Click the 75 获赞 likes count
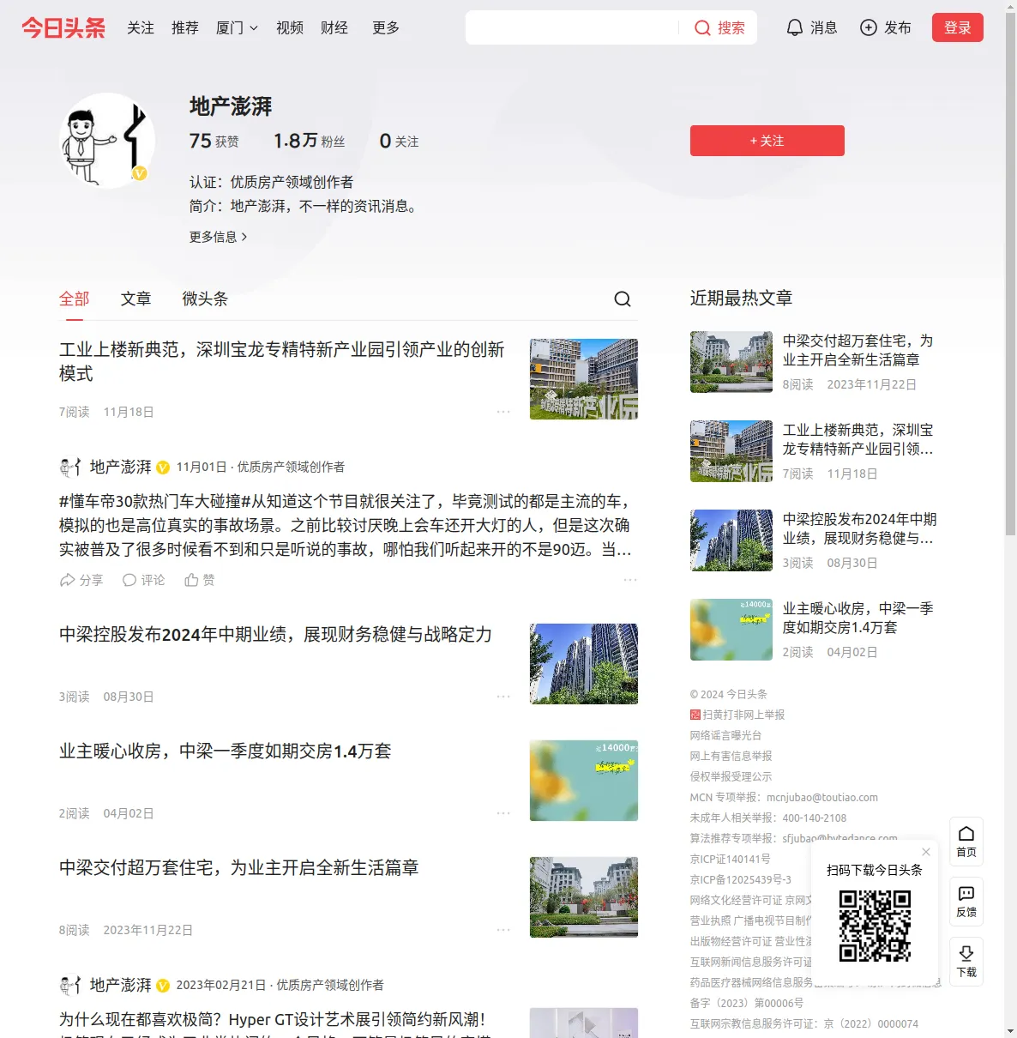The image size is (1017, 1038). click(214, 141)
